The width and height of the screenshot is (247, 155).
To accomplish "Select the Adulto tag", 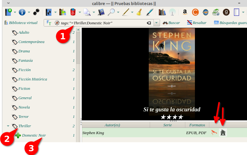I will (24, 32).
